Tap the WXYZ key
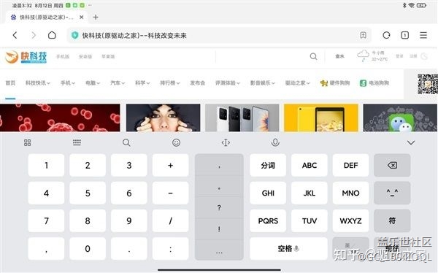The image size is (438, 273). [350, 220]
